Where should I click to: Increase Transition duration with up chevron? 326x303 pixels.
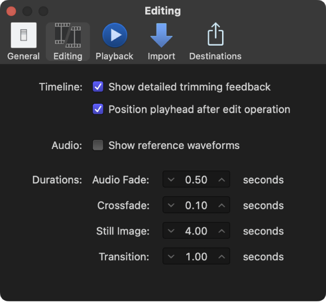pyautogui.click(x=222, y=257)
